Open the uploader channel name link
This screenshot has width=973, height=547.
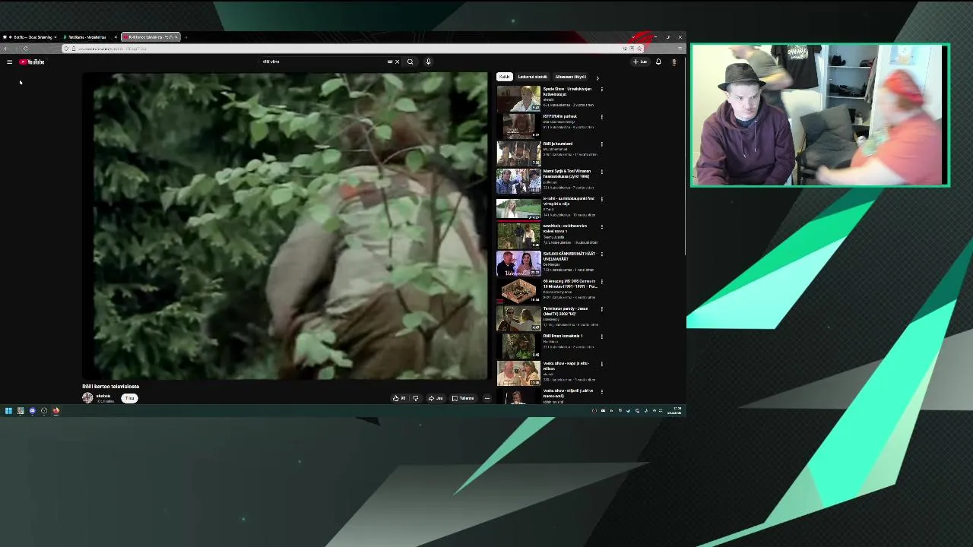[x=103, y=396]
